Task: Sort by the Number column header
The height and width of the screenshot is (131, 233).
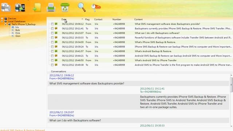Action: 116,19
